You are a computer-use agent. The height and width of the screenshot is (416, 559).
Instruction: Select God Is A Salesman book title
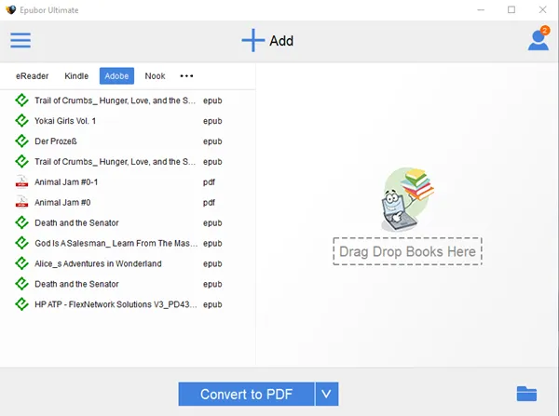(116, 243)
